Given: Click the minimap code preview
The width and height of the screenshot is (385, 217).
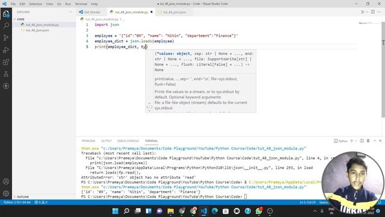Looking at the screenshot, I should [366, 23].
